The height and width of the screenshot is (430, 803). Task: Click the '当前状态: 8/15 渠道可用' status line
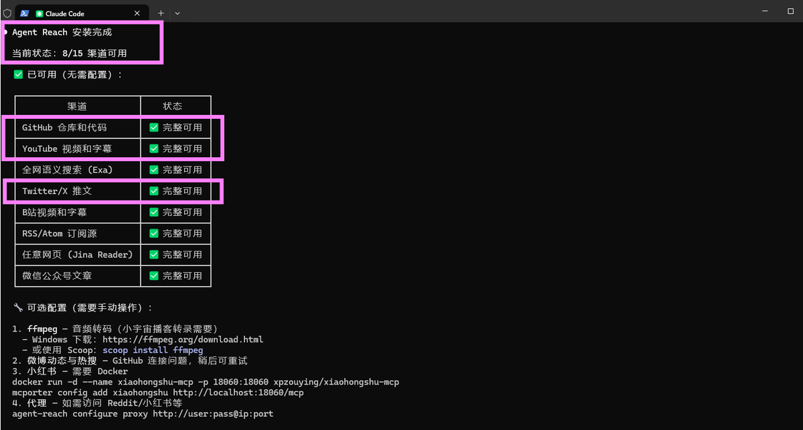click(x=70, y=53)
